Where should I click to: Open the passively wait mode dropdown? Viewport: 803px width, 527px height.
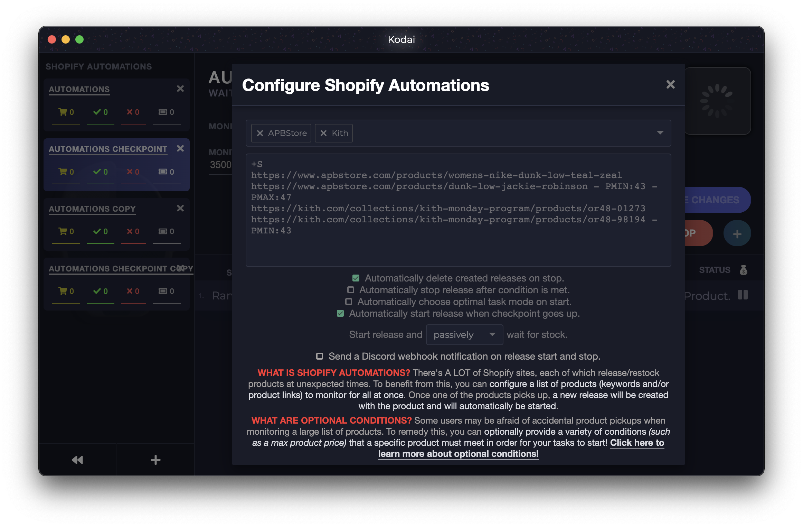(x=464, y=334)
